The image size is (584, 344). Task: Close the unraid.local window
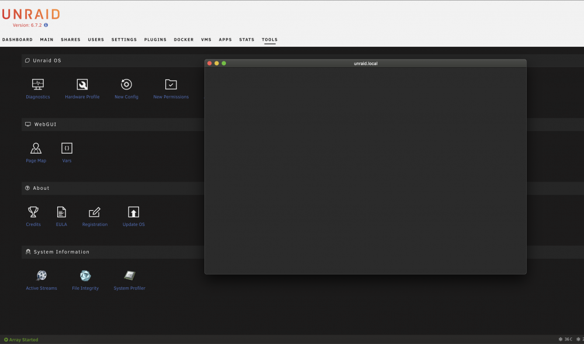(x=209, y=63)
